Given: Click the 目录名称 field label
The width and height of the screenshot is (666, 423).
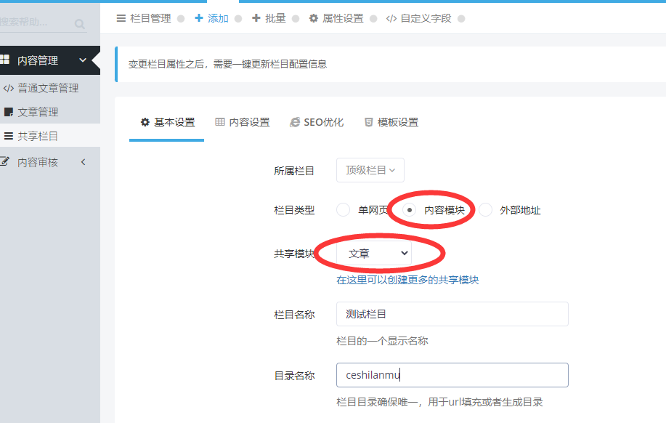Looking at the screenshot, I should (294, 375).
